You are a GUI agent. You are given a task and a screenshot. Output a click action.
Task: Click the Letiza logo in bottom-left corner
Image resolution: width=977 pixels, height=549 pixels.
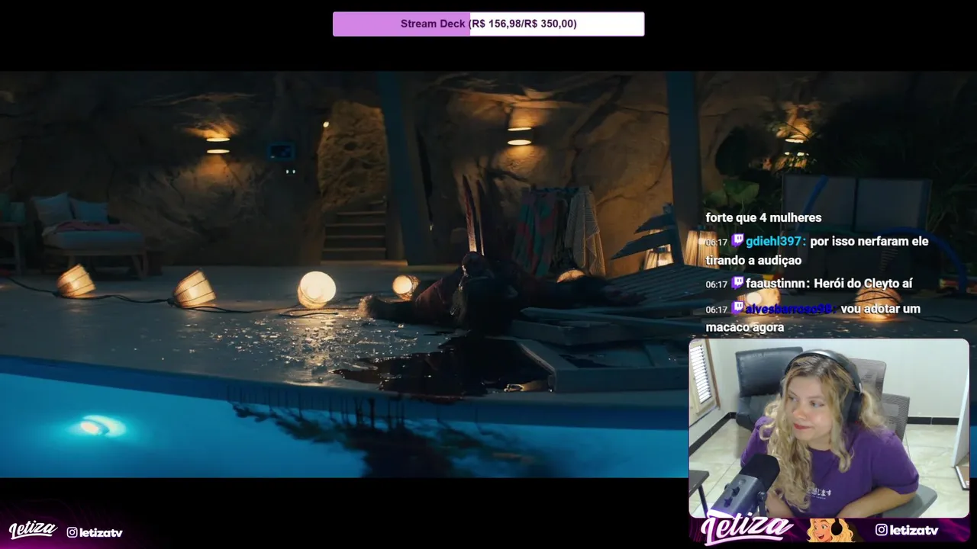33,530
